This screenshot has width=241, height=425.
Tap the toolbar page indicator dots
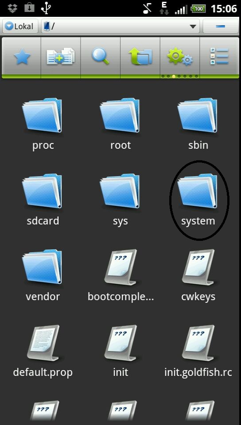tap(180, 77)
